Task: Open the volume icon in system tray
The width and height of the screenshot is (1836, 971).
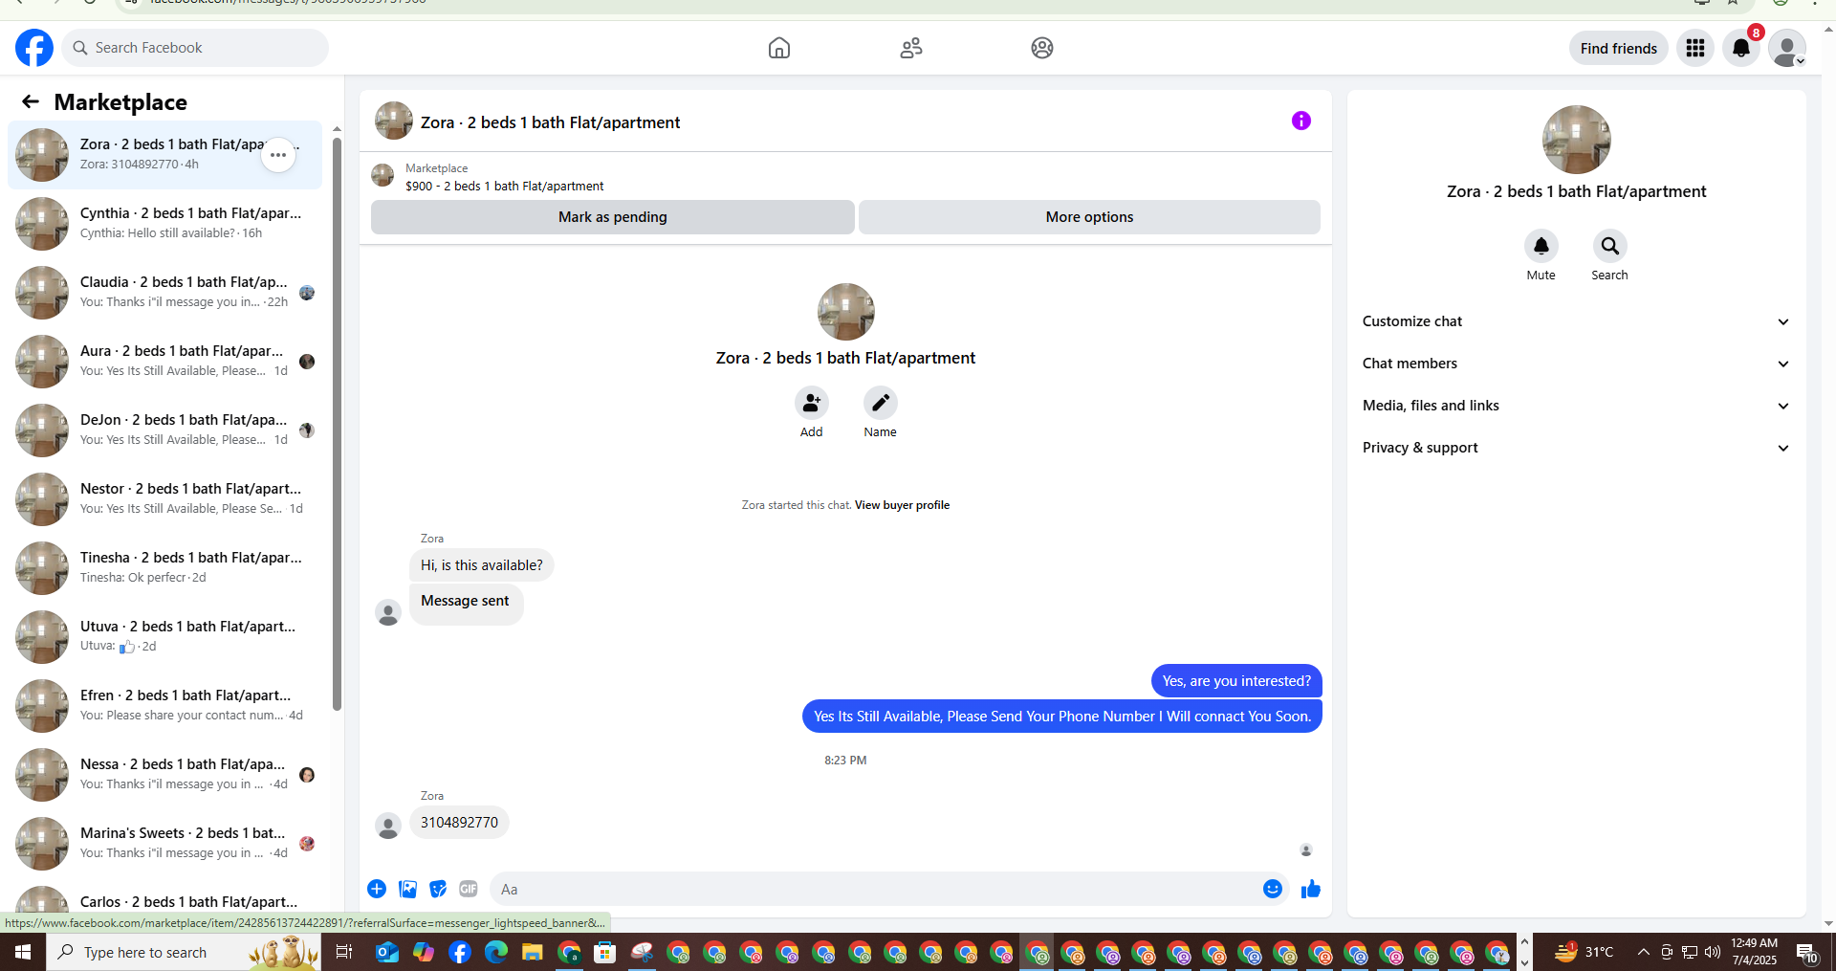Action: 1712,952
